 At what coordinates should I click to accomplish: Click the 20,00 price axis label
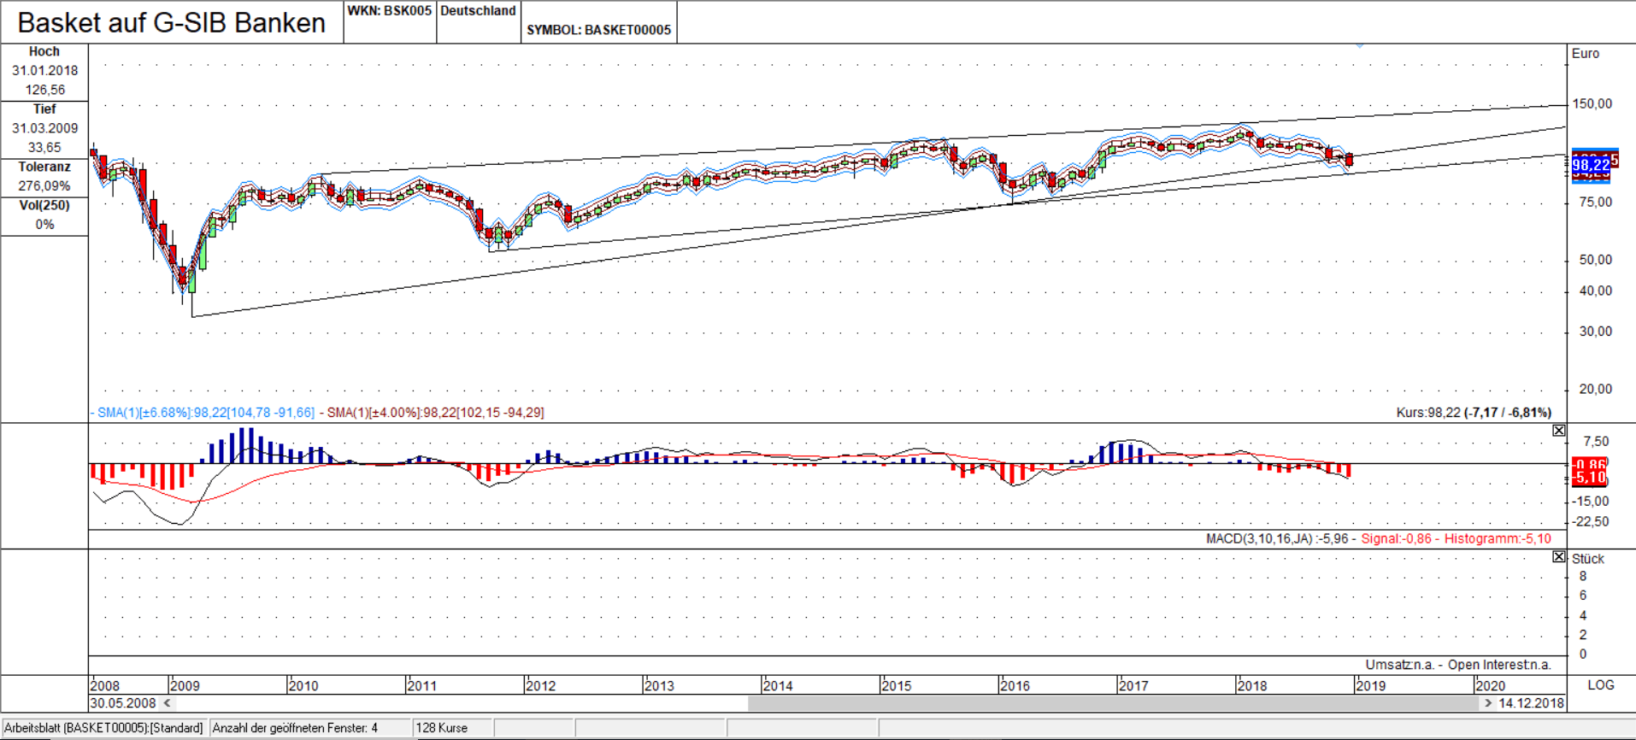click(1596, 389)
